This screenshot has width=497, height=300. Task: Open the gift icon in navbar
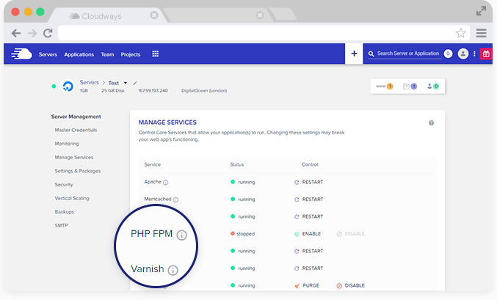coord(485,54)
